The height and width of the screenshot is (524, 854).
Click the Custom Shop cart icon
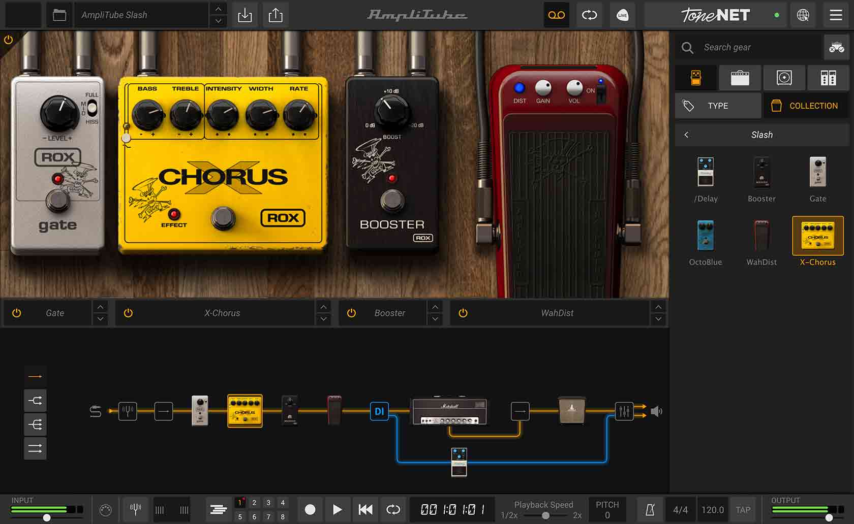point(836,48)
